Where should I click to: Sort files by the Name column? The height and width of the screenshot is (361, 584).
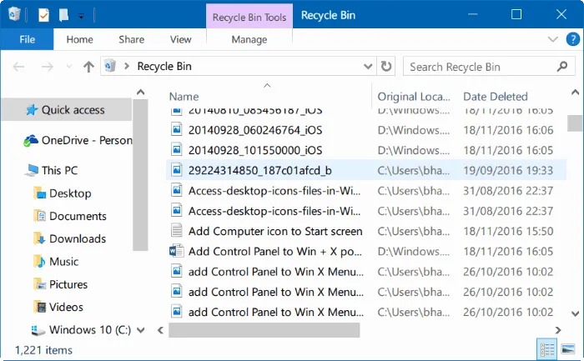coord(184,97)
